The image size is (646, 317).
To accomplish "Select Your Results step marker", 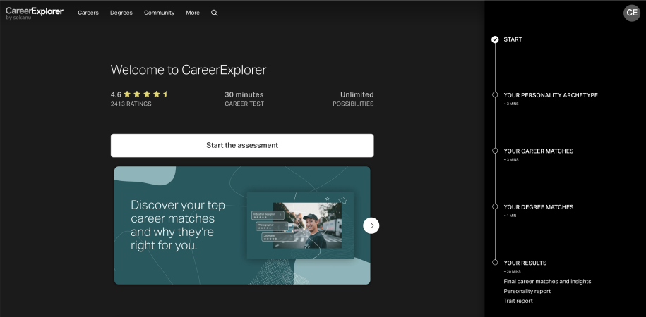I will click(495, 263).
